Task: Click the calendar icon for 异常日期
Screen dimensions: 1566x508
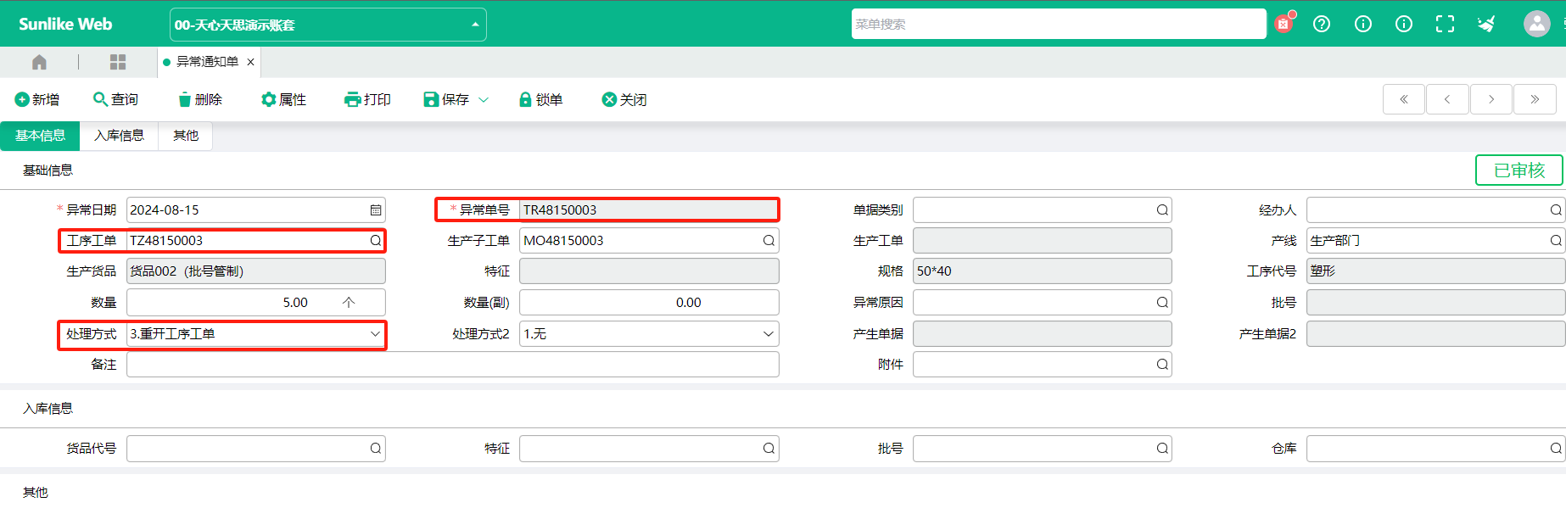Action: 376,210
